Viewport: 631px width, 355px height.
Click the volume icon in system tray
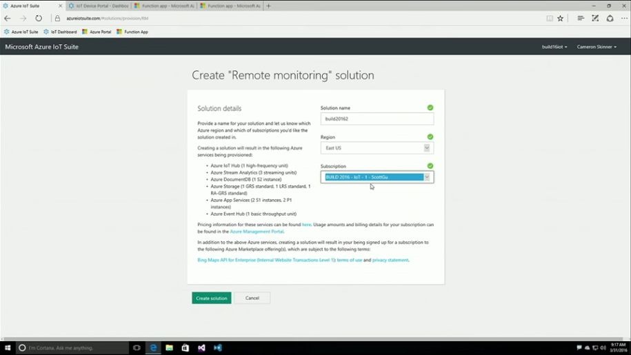(603, 348)
